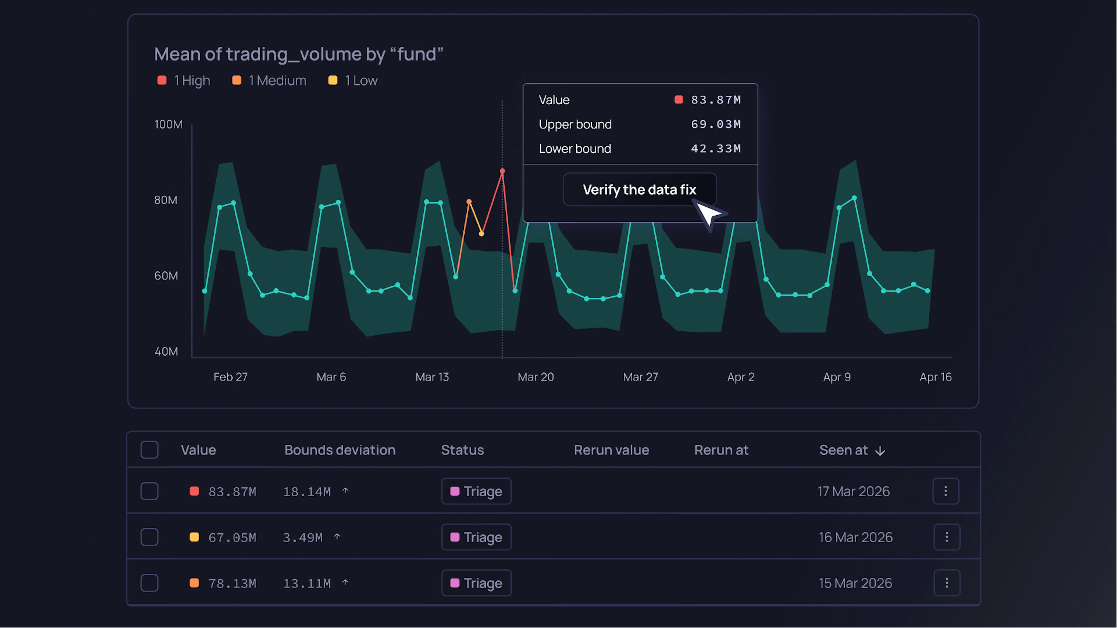Viewport: 1117px width, 628px height.
Task: Click the Seen at sort arrow
Action: 880,451
